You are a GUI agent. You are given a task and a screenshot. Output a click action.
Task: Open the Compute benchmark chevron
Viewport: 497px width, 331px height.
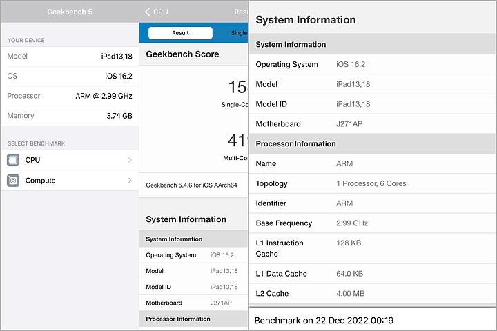[130, 181]
